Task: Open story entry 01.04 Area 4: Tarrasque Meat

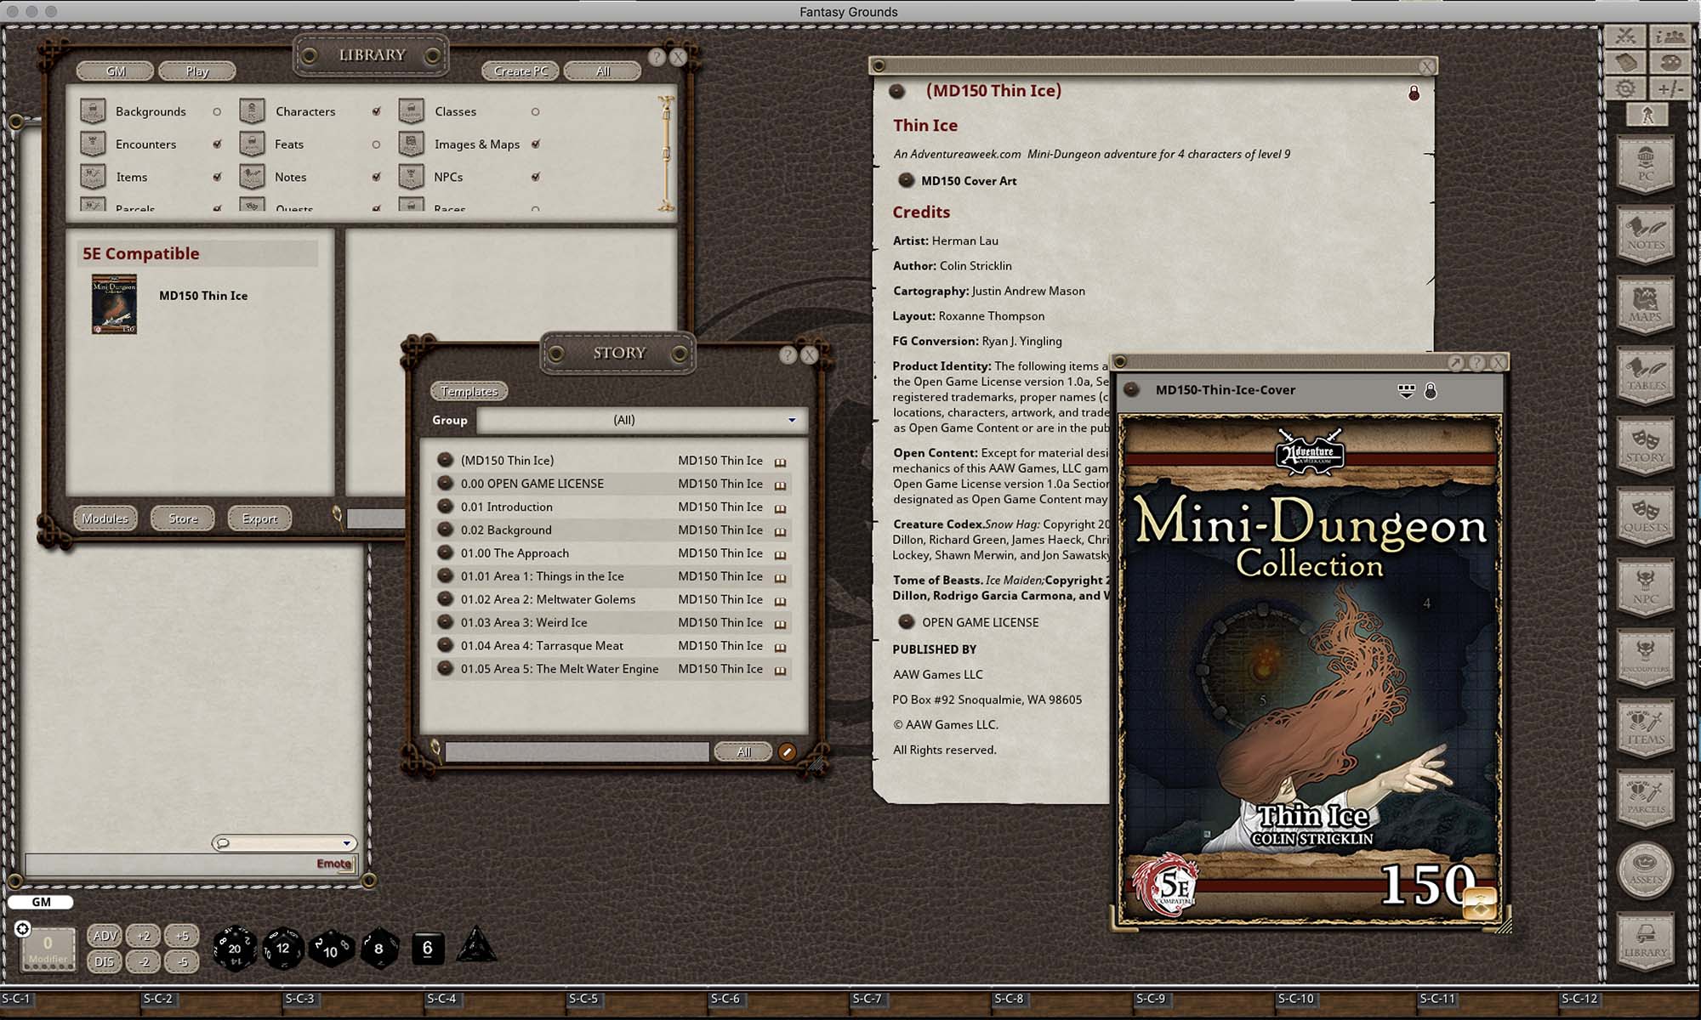Action: click(612, 646)
